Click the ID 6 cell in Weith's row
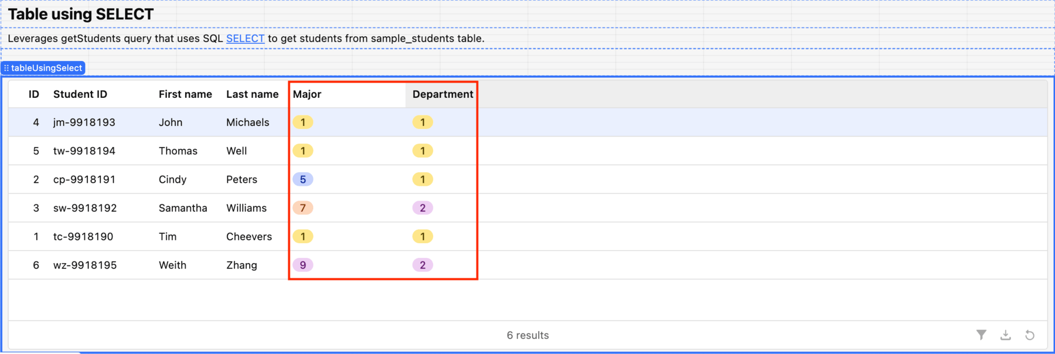 coord(36,265)
